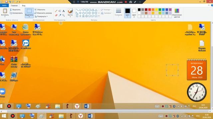Open the Файл menu tab

(4, 6)
